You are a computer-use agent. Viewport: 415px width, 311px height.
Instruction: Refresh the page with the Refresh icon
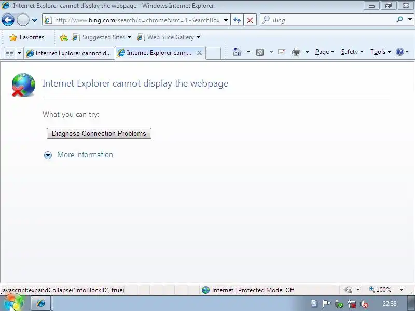[237, 20]
